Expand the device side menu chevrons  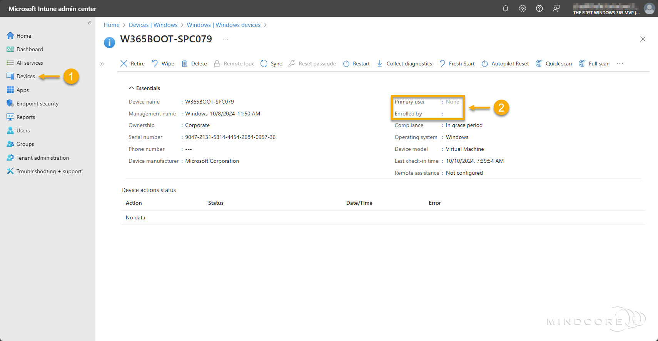(102, 64)
